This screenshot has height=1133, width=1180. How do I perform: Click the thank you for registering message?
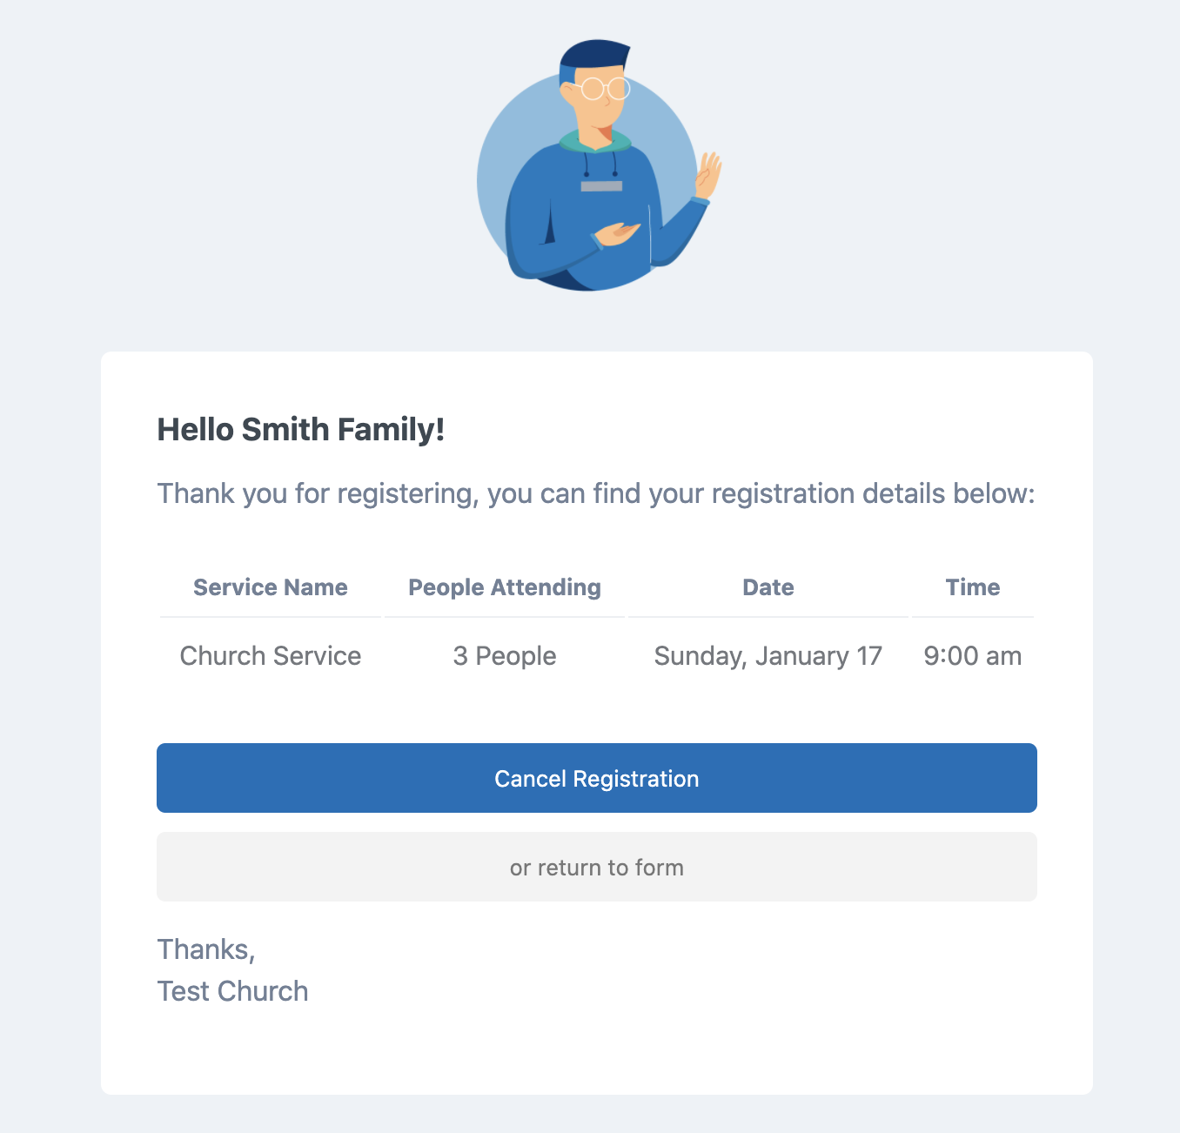click(x=596, y=493)
